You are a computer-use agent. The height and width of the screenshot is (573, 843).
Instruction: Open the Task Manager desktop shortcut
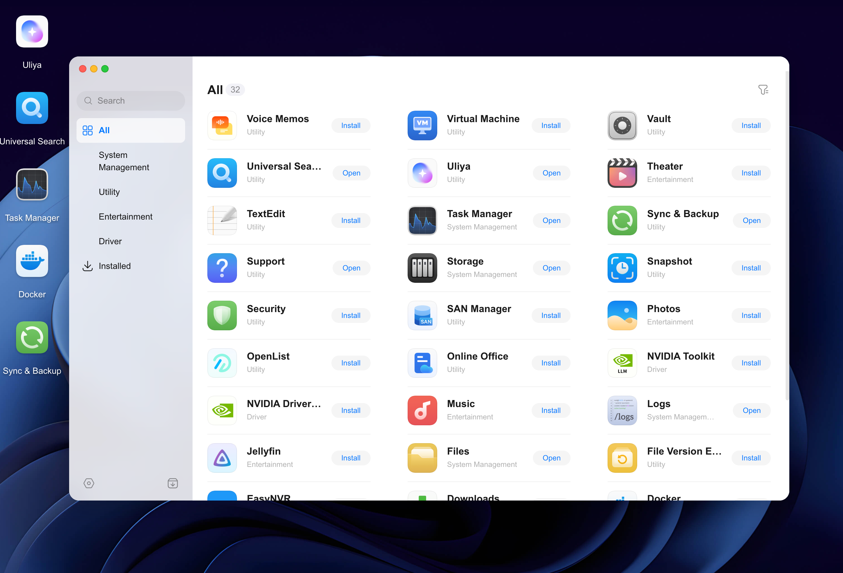[x=32, y=184]
